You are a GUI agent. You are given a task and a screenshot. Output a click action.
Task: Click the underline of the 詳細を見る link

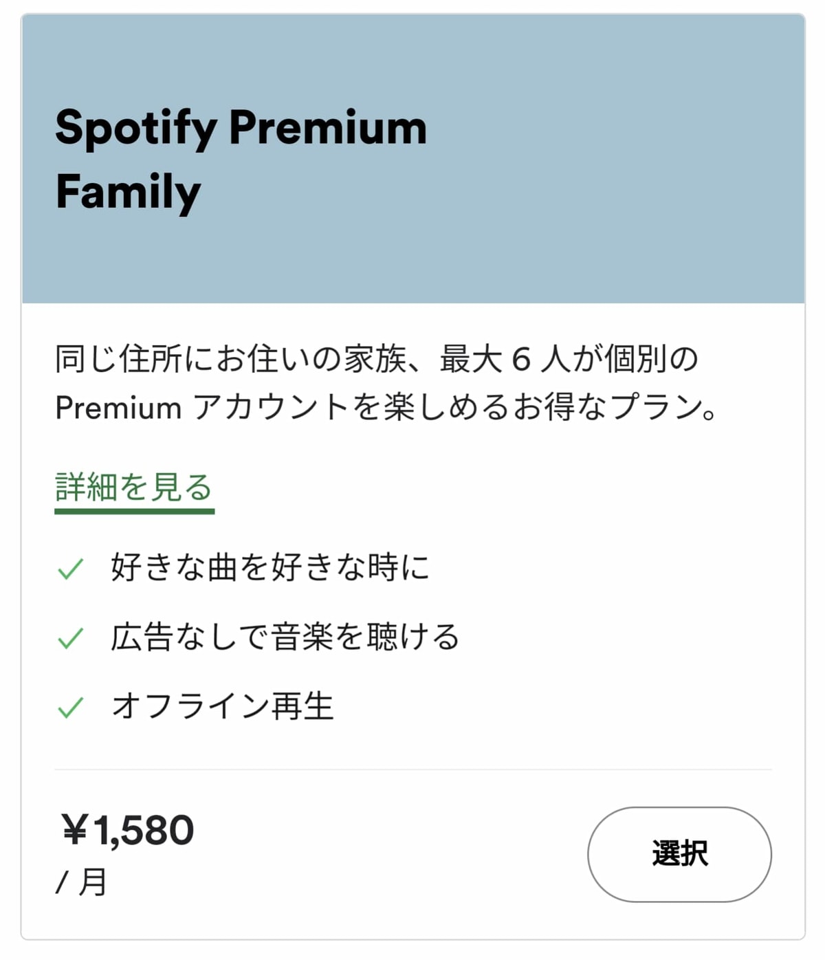pyautogui.click(x=135, y=509)
